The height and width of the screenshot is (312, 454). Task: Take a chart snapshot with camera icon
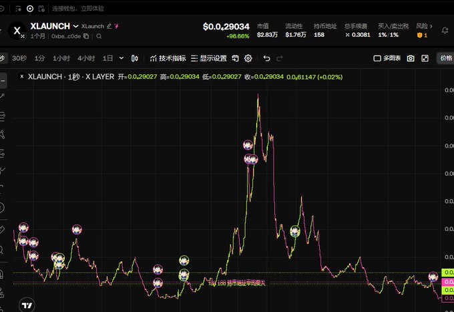pos(411,59)
